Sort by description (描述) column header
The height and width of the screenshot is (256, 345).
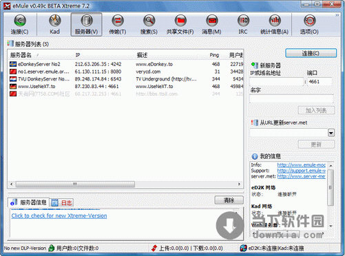[x=142, y=55]
